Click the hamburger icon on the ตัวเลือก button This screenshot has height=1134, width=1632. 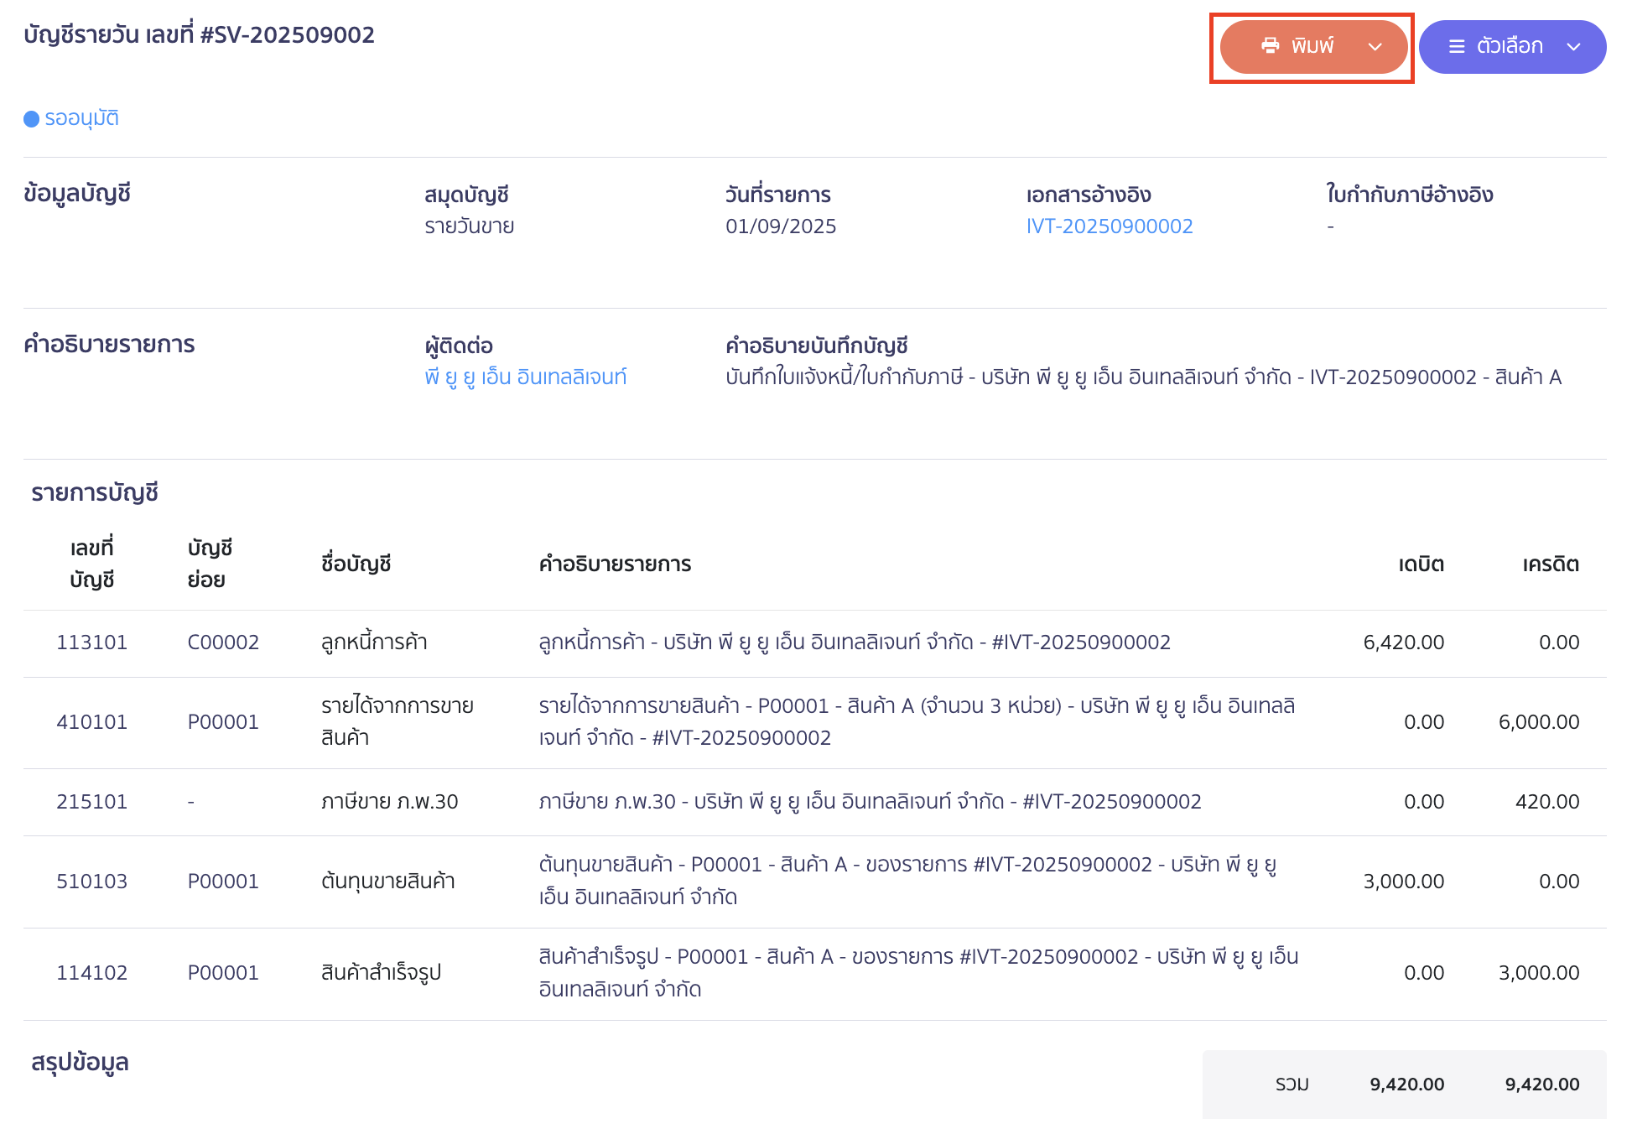(1458, 46)
